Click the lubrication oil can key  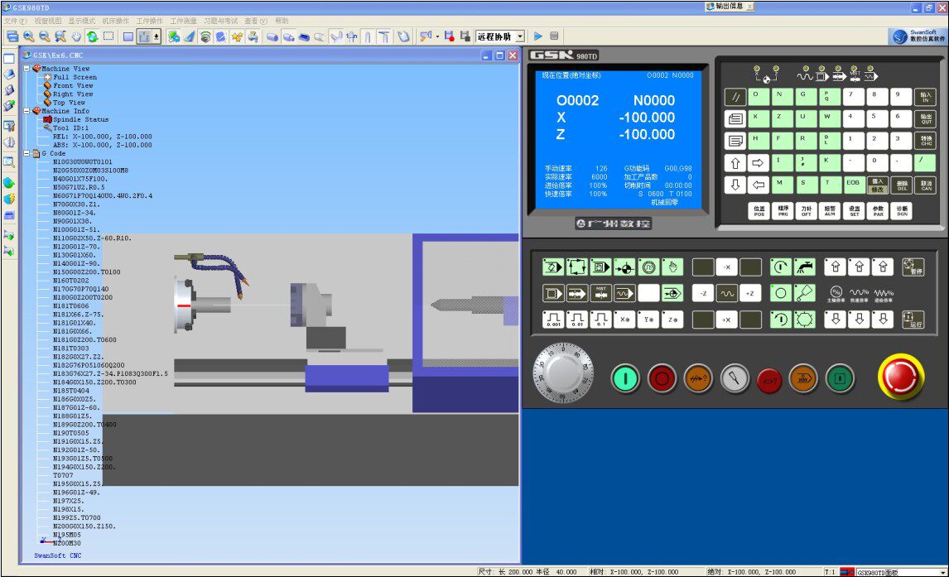(x=804, y=293)
